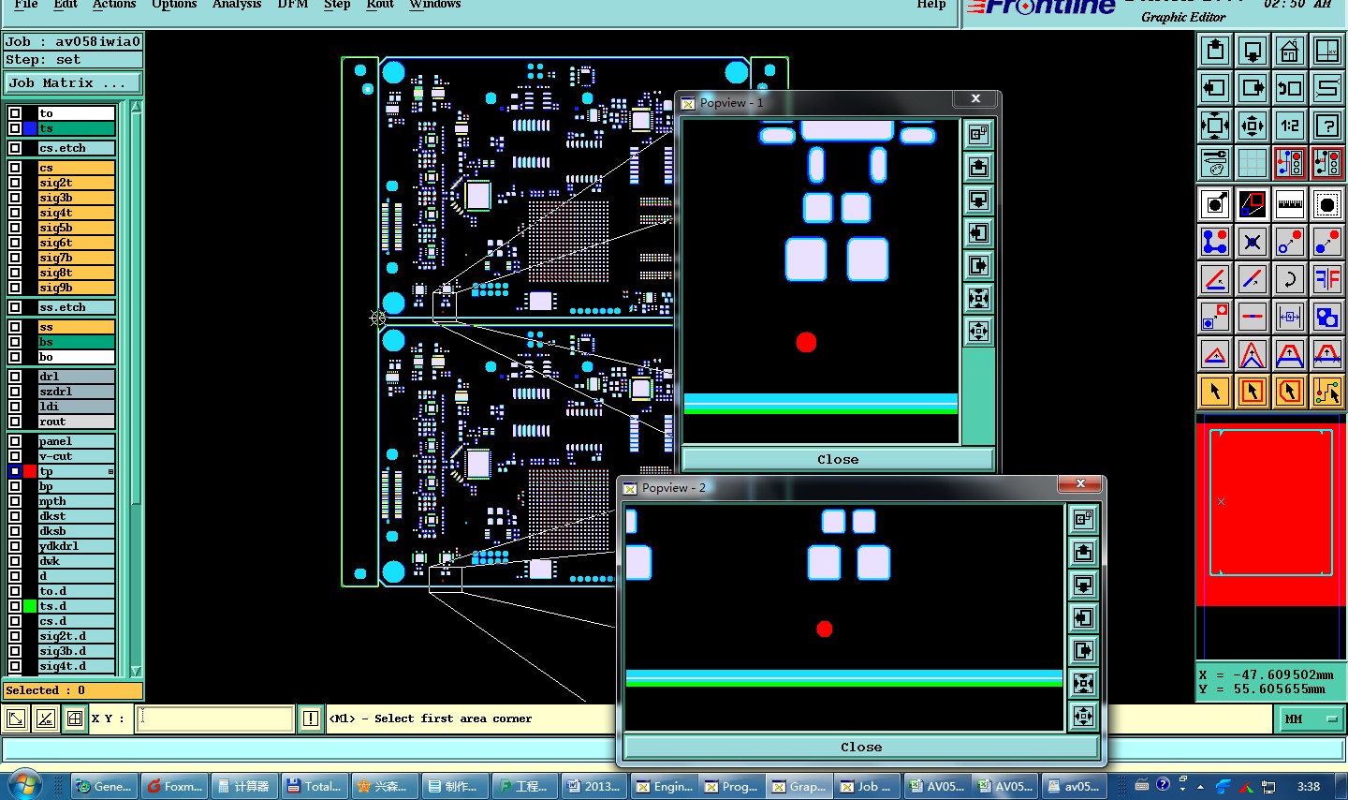This screenshot has height=800, width=1348.
Task: Open the Windows menu
Action: [435, 5]
